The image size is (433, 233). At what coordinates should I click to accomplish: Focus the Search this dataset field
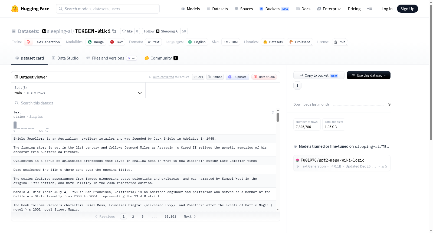click(146, 103)
